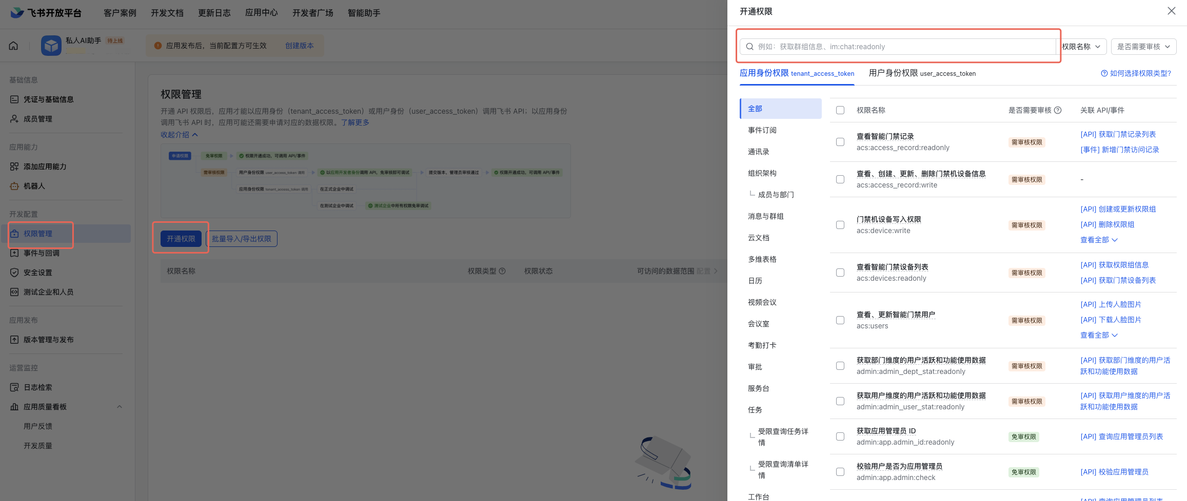
Task: Open the [API] 校验应用管理员 link
Action: pyautogui.click(x=1114, y=472)
